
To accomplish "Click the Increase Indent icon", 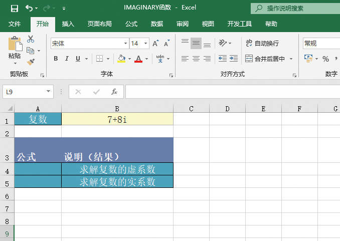I will pyautogui.click(x=234, y=59).
